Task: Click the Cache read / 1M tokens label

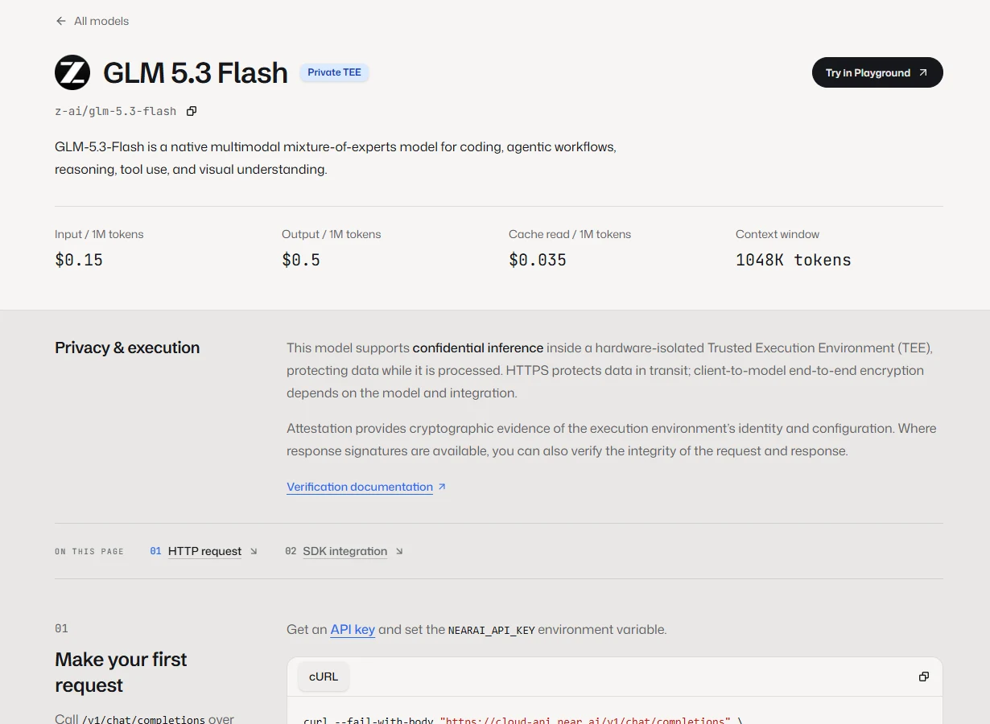Action: [570, 234]
